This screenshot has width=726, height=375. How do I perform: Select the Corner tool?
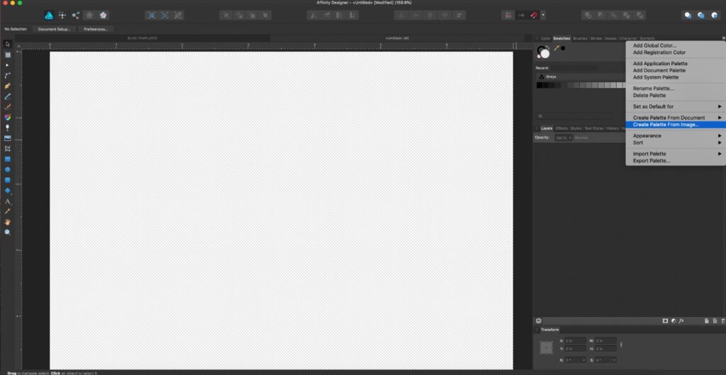coord(7,75)
